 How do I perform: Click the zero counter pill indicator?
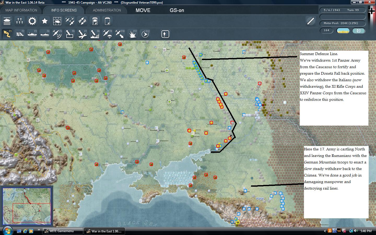point(359,31)
